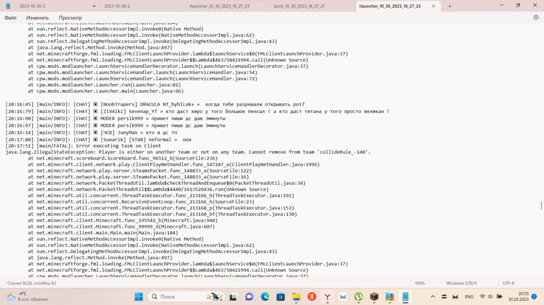Switch to the first 2023-10-30-2 tab
544x305 pixels.
(57, 6)
